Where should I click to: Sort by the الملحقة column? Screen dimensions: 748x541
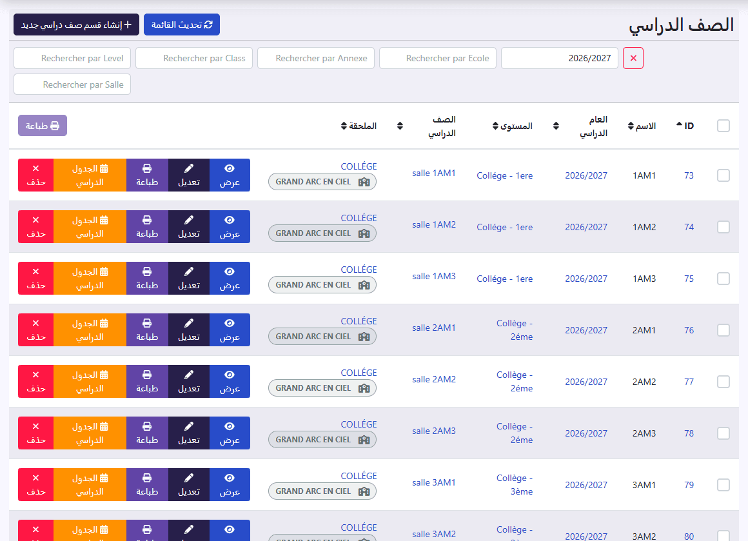359,126
